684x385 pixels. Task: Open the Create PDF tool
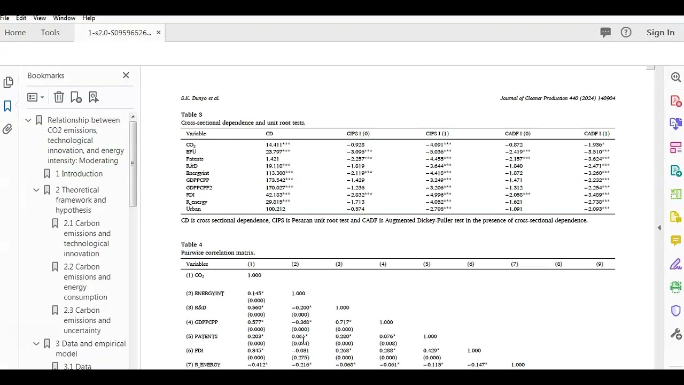676,101
